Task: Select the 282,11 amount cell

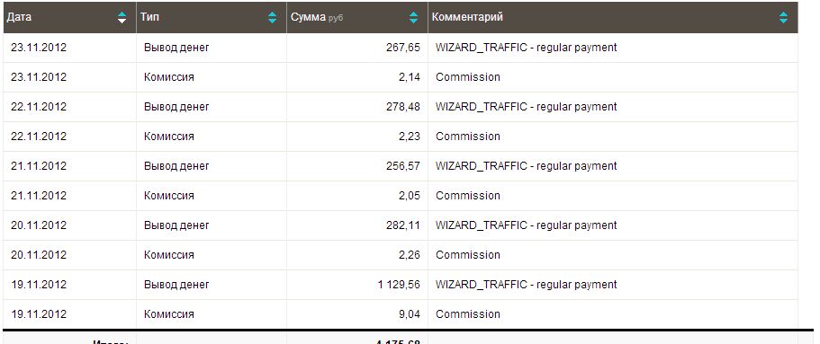Action: (357, 225)
